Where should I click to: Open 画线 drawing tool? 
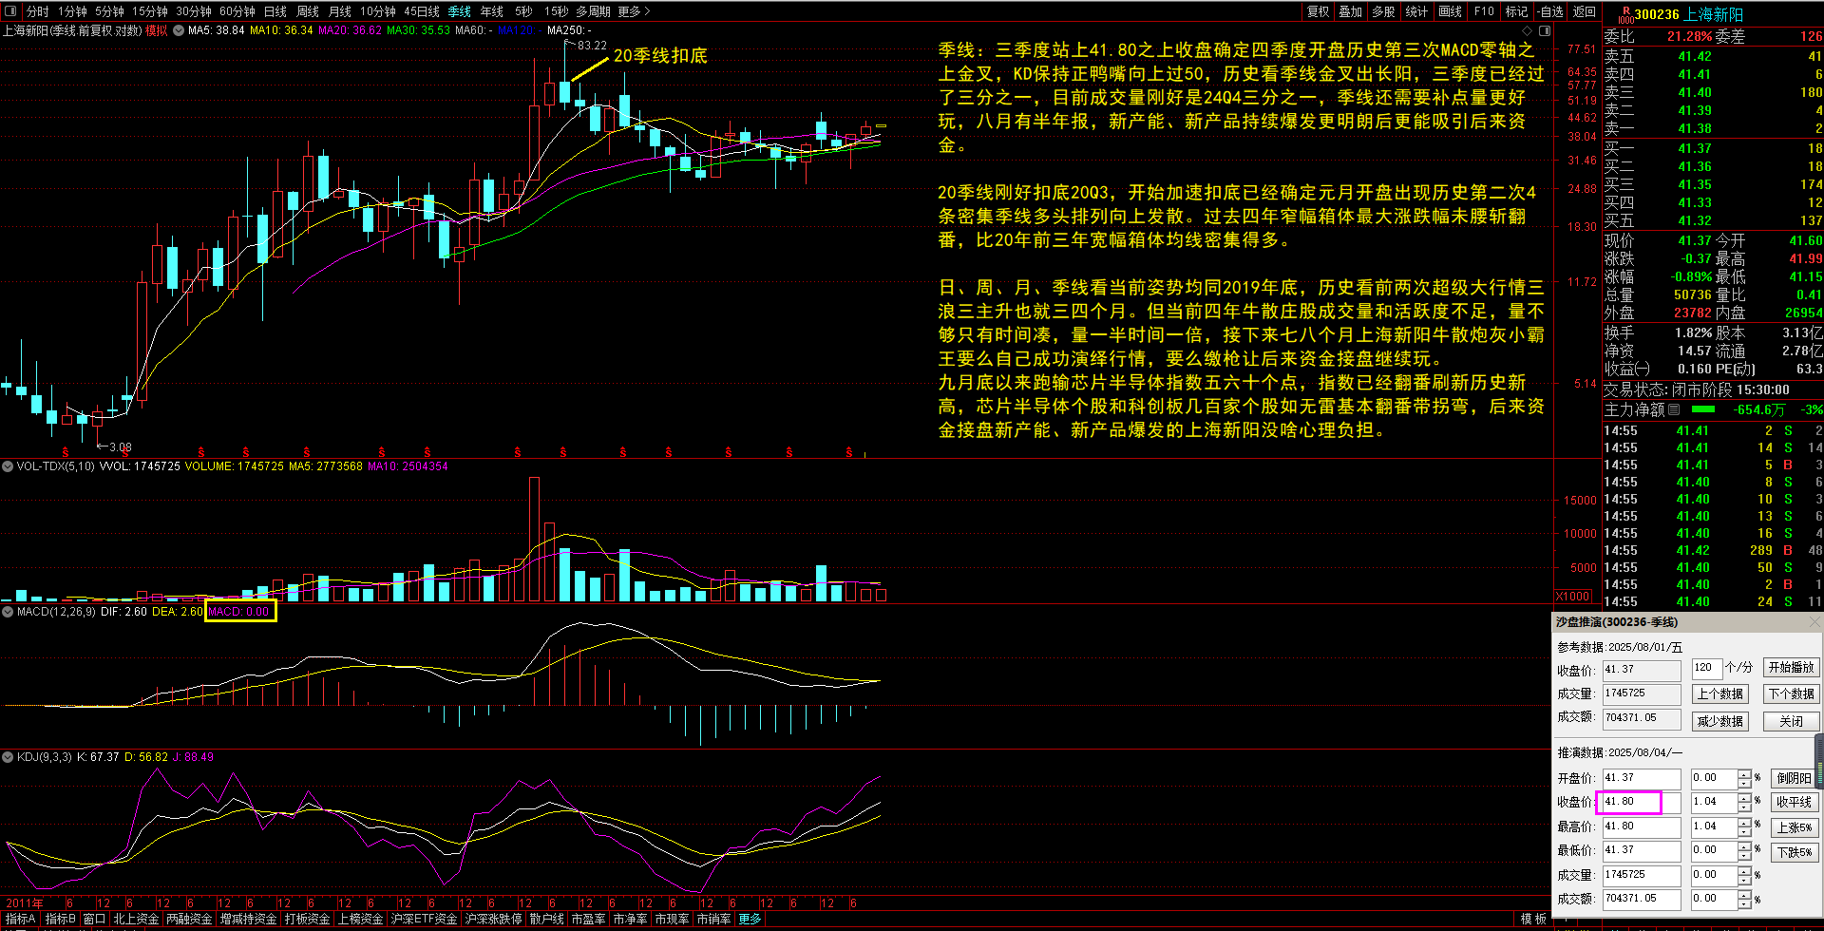point(1451,11)
